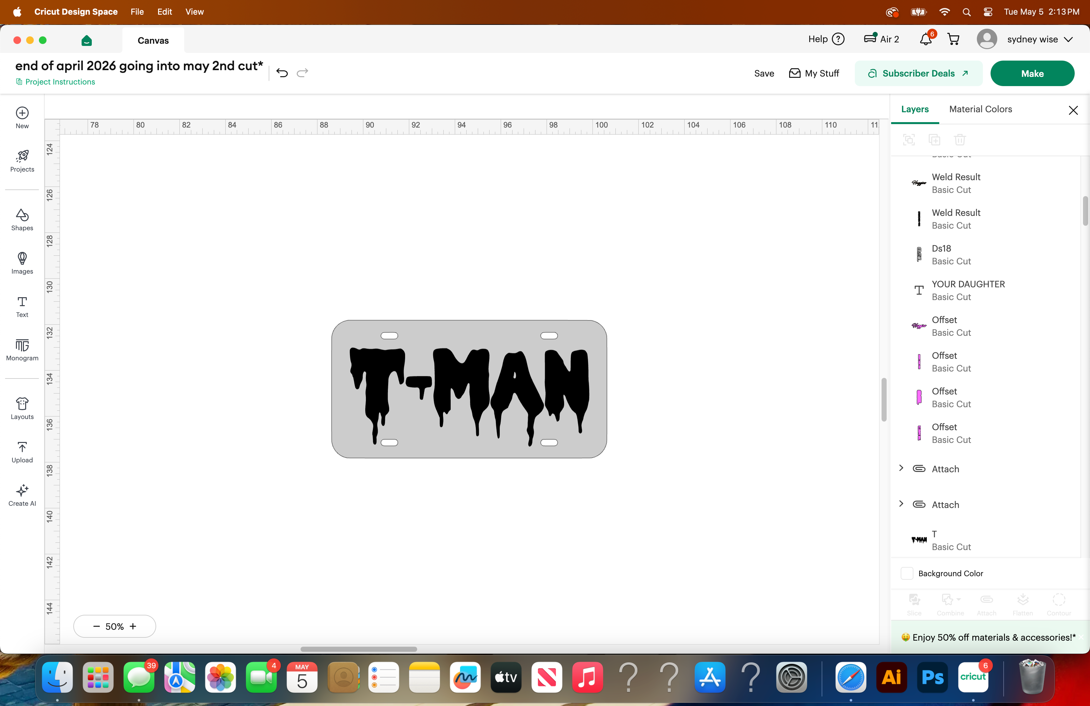Open the View menu
1090x706 pixels.
coord(194,12)
